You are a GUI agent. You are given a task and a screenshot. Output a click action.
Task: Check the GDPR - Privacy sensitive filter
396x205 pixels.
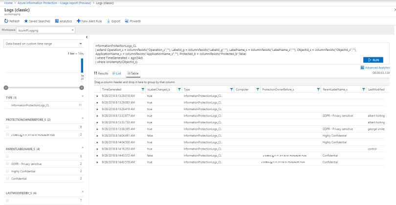tap(7, 164)
